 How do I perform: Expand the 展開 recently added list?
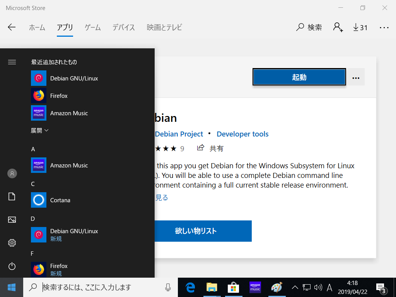tap(40, 131)
